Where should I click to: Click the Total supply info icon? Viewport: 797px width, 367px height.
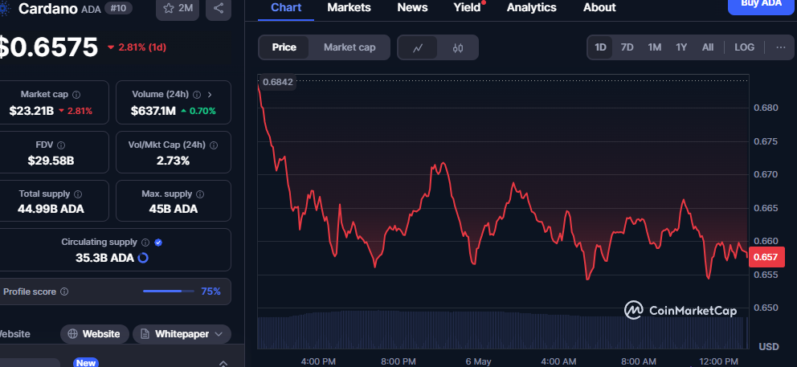(x=78, y=194)
